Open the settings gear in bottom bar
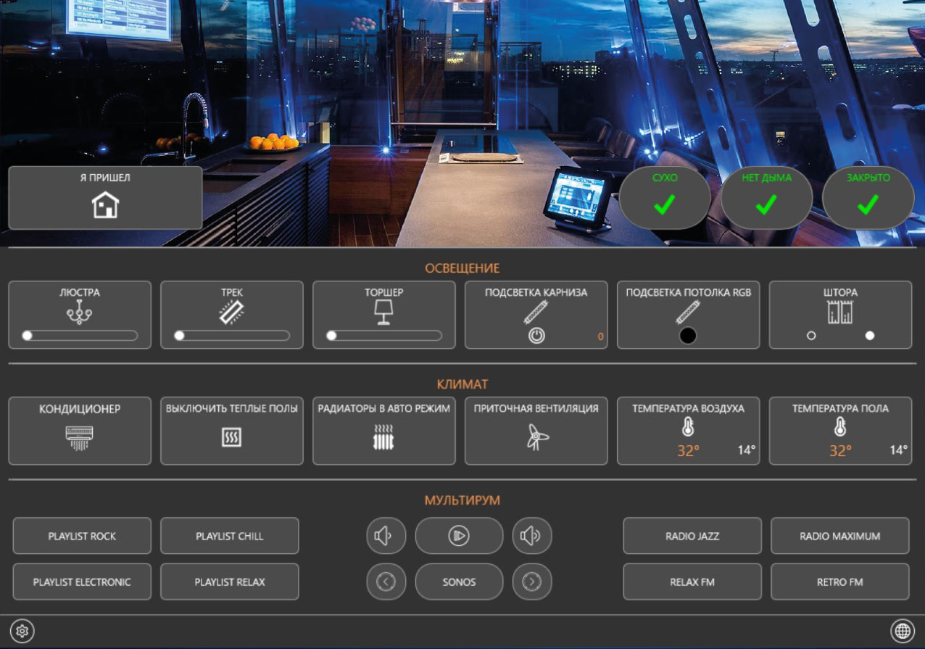Image resolution: width=925 pixels, height=649 pixels. tap(22, 632)
